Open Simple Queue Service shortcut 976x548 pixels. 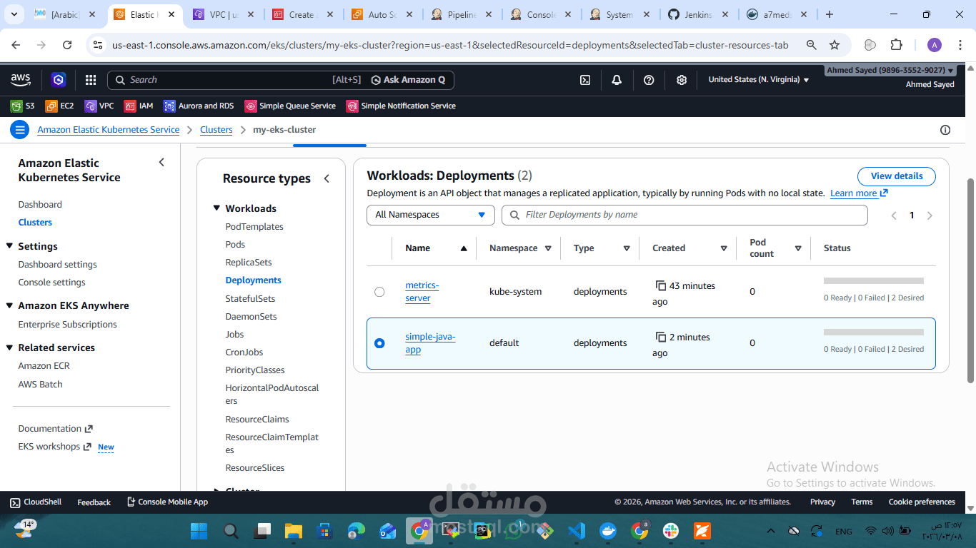pyautogui.click(x=290, y=106)
